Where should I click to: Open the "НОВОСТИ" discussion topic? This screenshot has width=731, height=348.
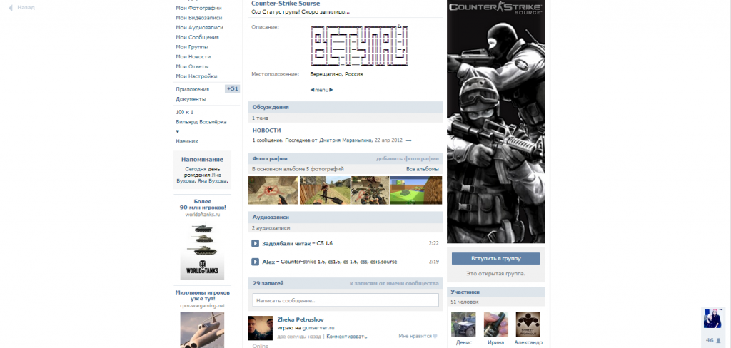pyautogui.click(x=266, y=130)
